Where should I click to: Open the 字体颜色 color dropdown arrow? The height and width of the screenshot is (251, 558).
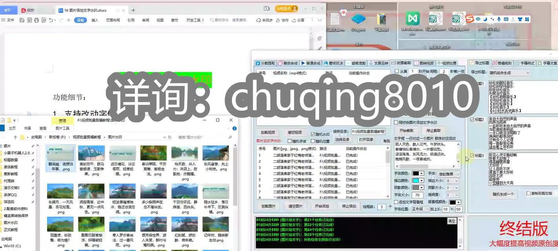[x=421, y=174]
